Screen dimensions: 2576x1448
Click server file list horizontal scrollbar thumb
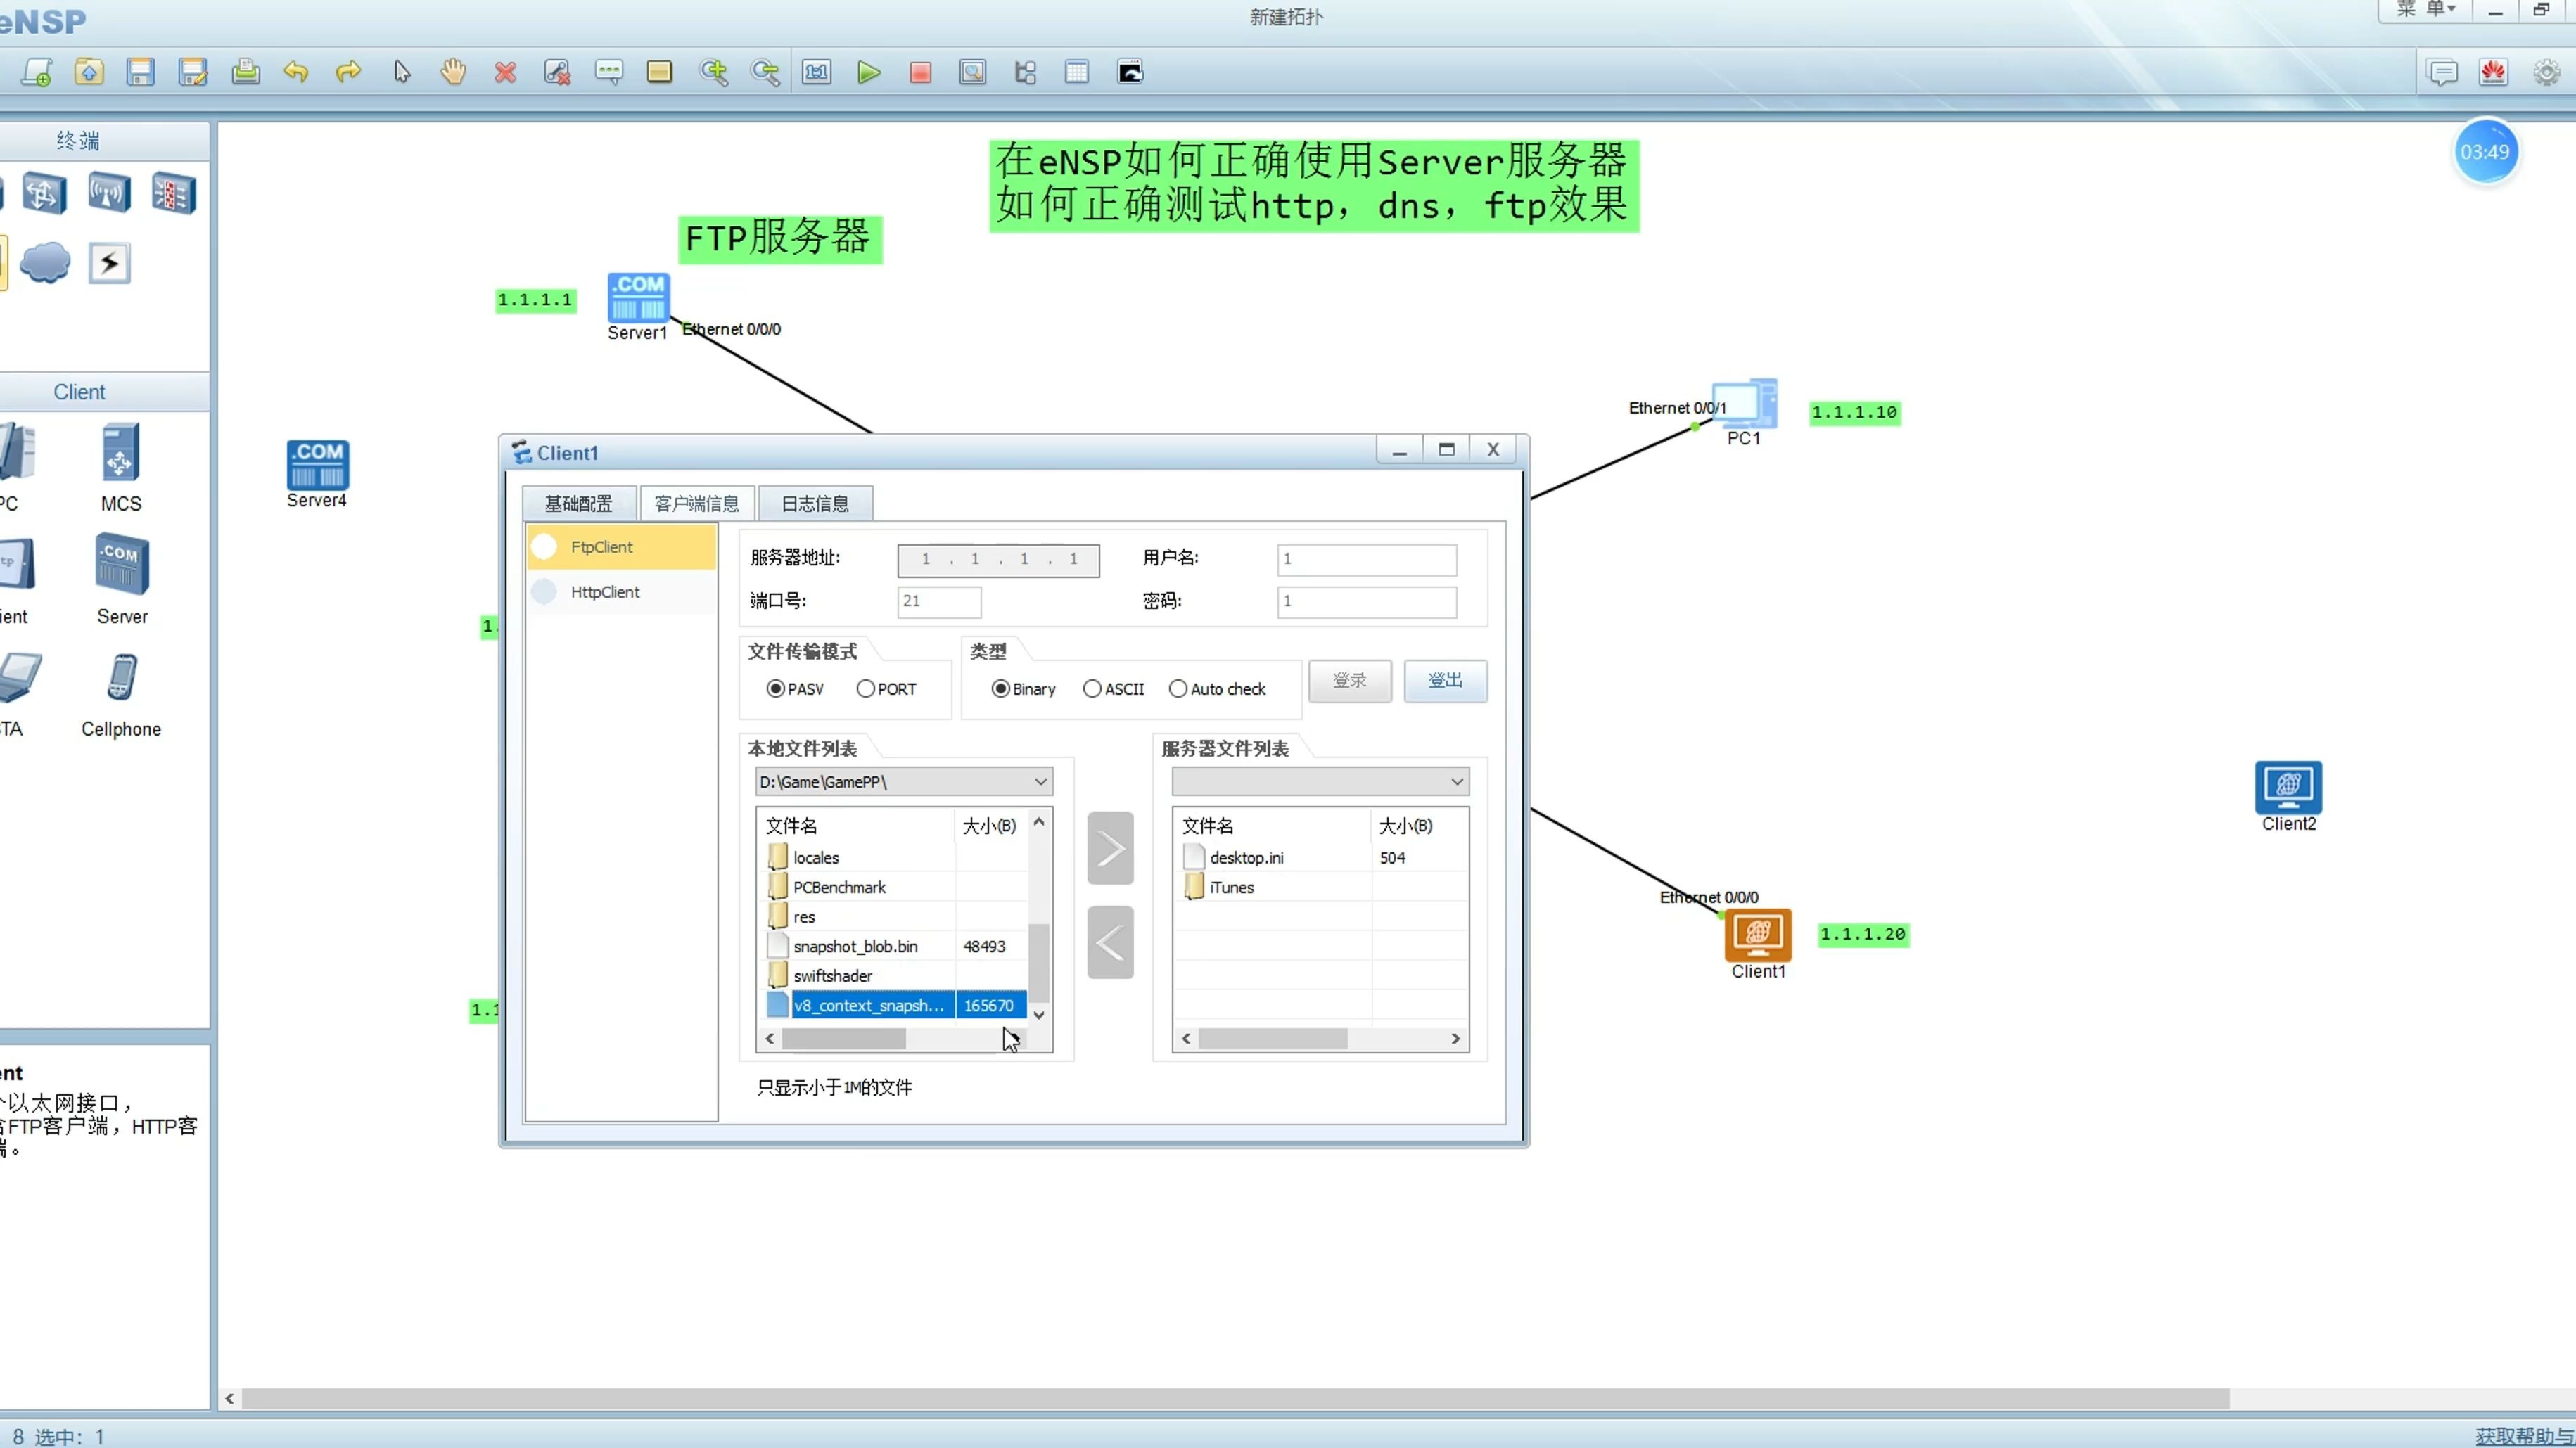(x=1272, y=1039)
